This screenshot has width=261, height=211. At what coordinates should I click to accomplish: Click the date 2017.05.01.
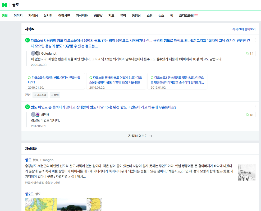click(39, 126)
